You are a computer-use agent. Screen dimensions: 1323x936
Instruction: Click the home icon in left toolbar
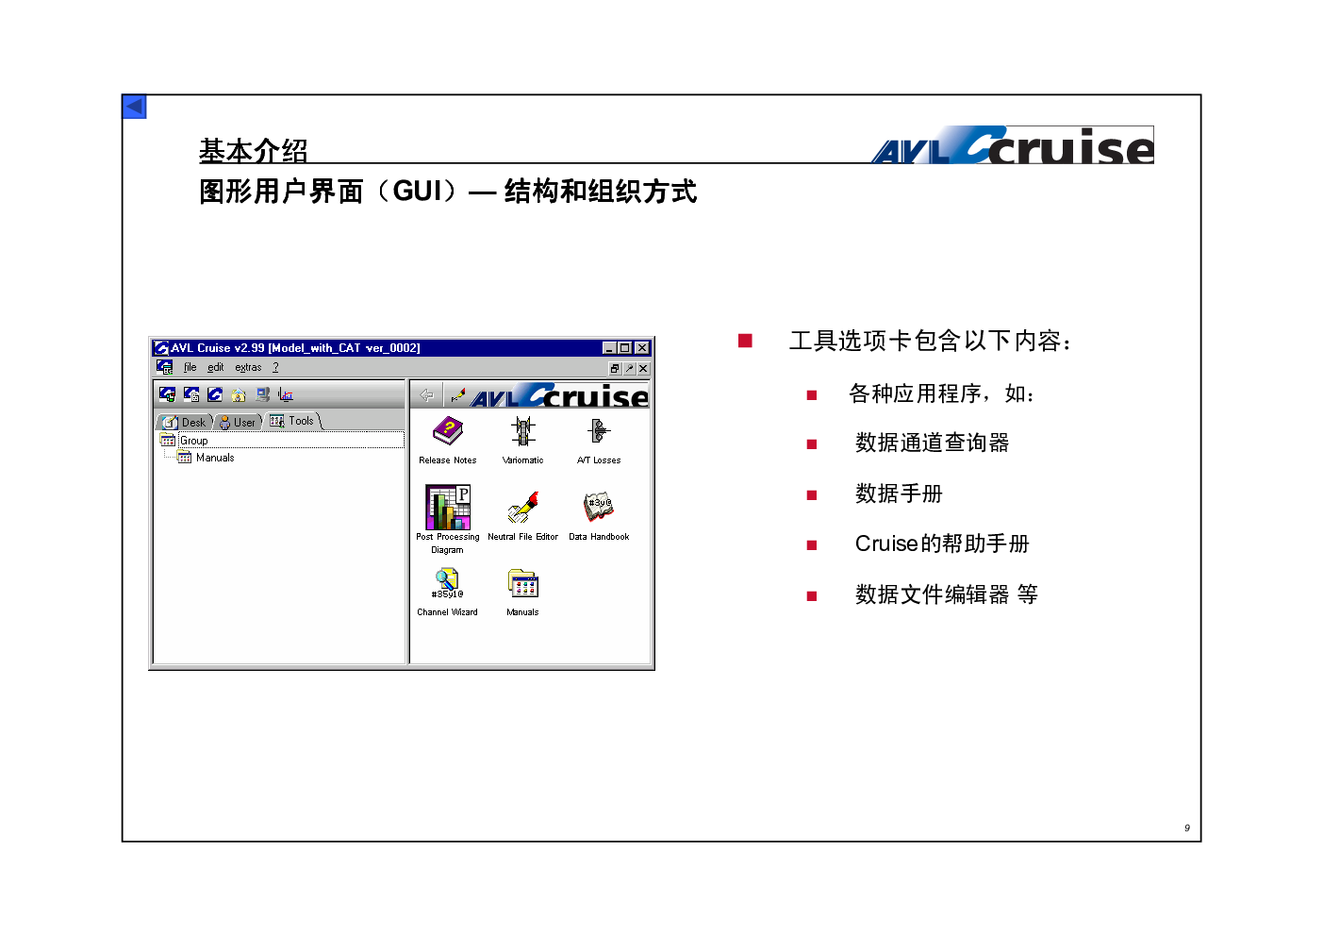click(x=239, y=395)
